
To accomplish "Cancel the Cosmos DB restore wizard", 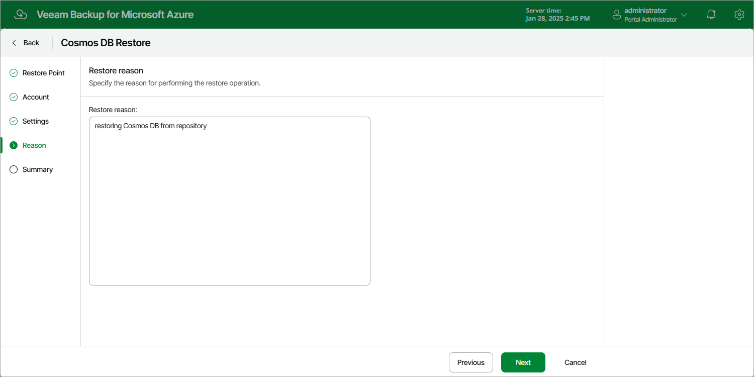I will (576, 362).
